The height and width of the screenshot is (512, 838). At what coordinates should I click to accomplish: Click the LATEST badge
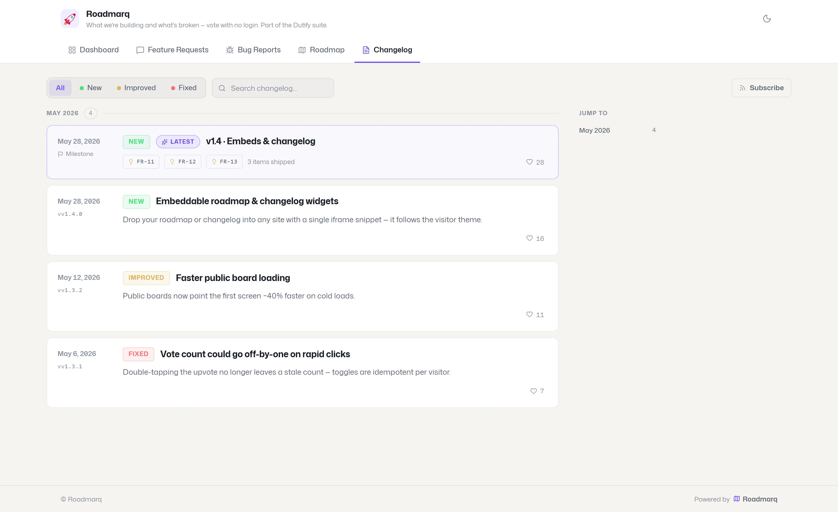click(x=178, y=141)
